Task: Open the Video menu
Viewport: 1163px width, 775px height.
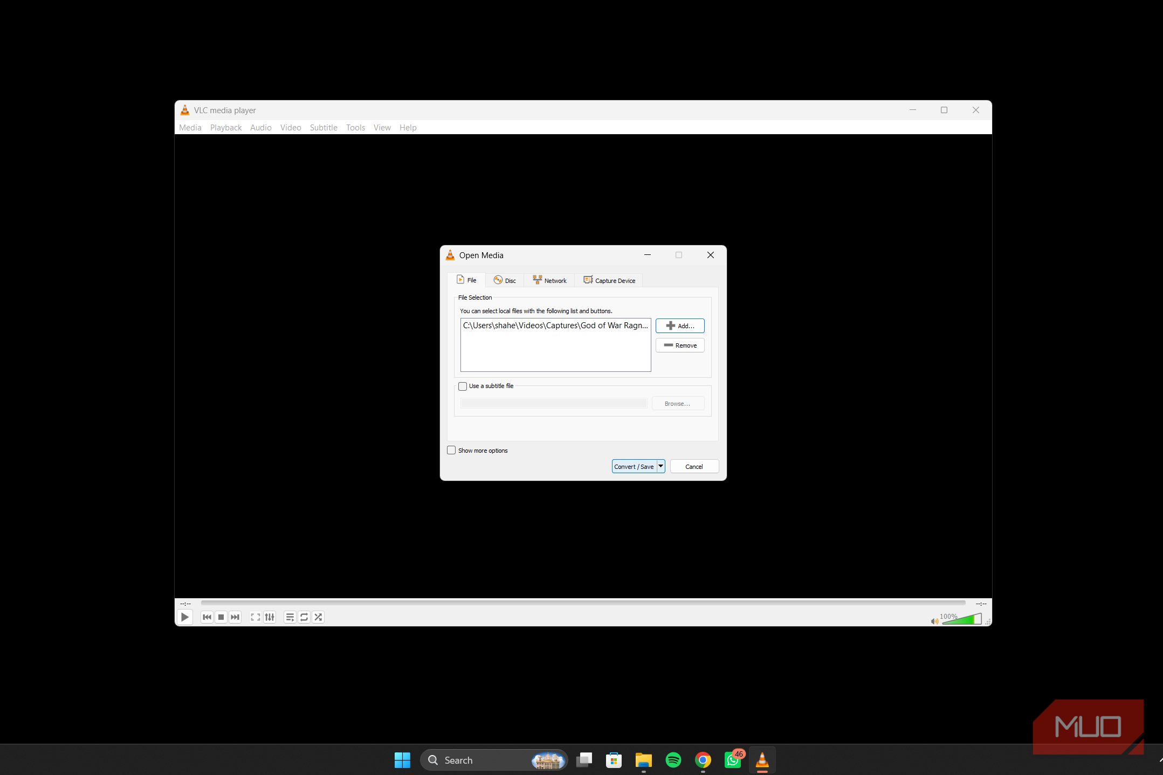Action: tap(291, 127)
